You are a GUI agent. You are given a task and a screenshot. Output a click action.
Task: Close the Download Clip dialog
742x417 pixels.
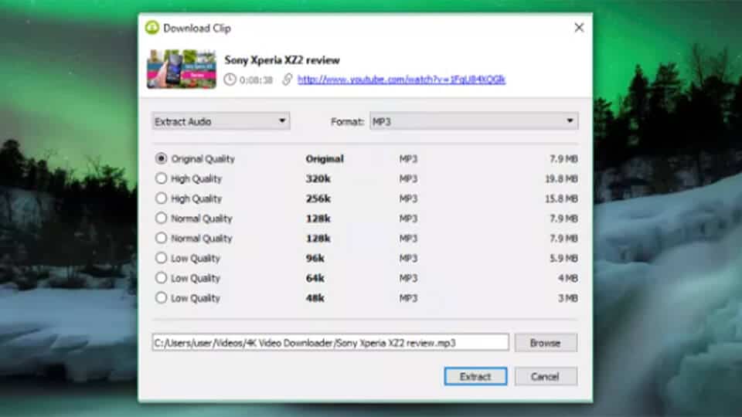(579, 28)
